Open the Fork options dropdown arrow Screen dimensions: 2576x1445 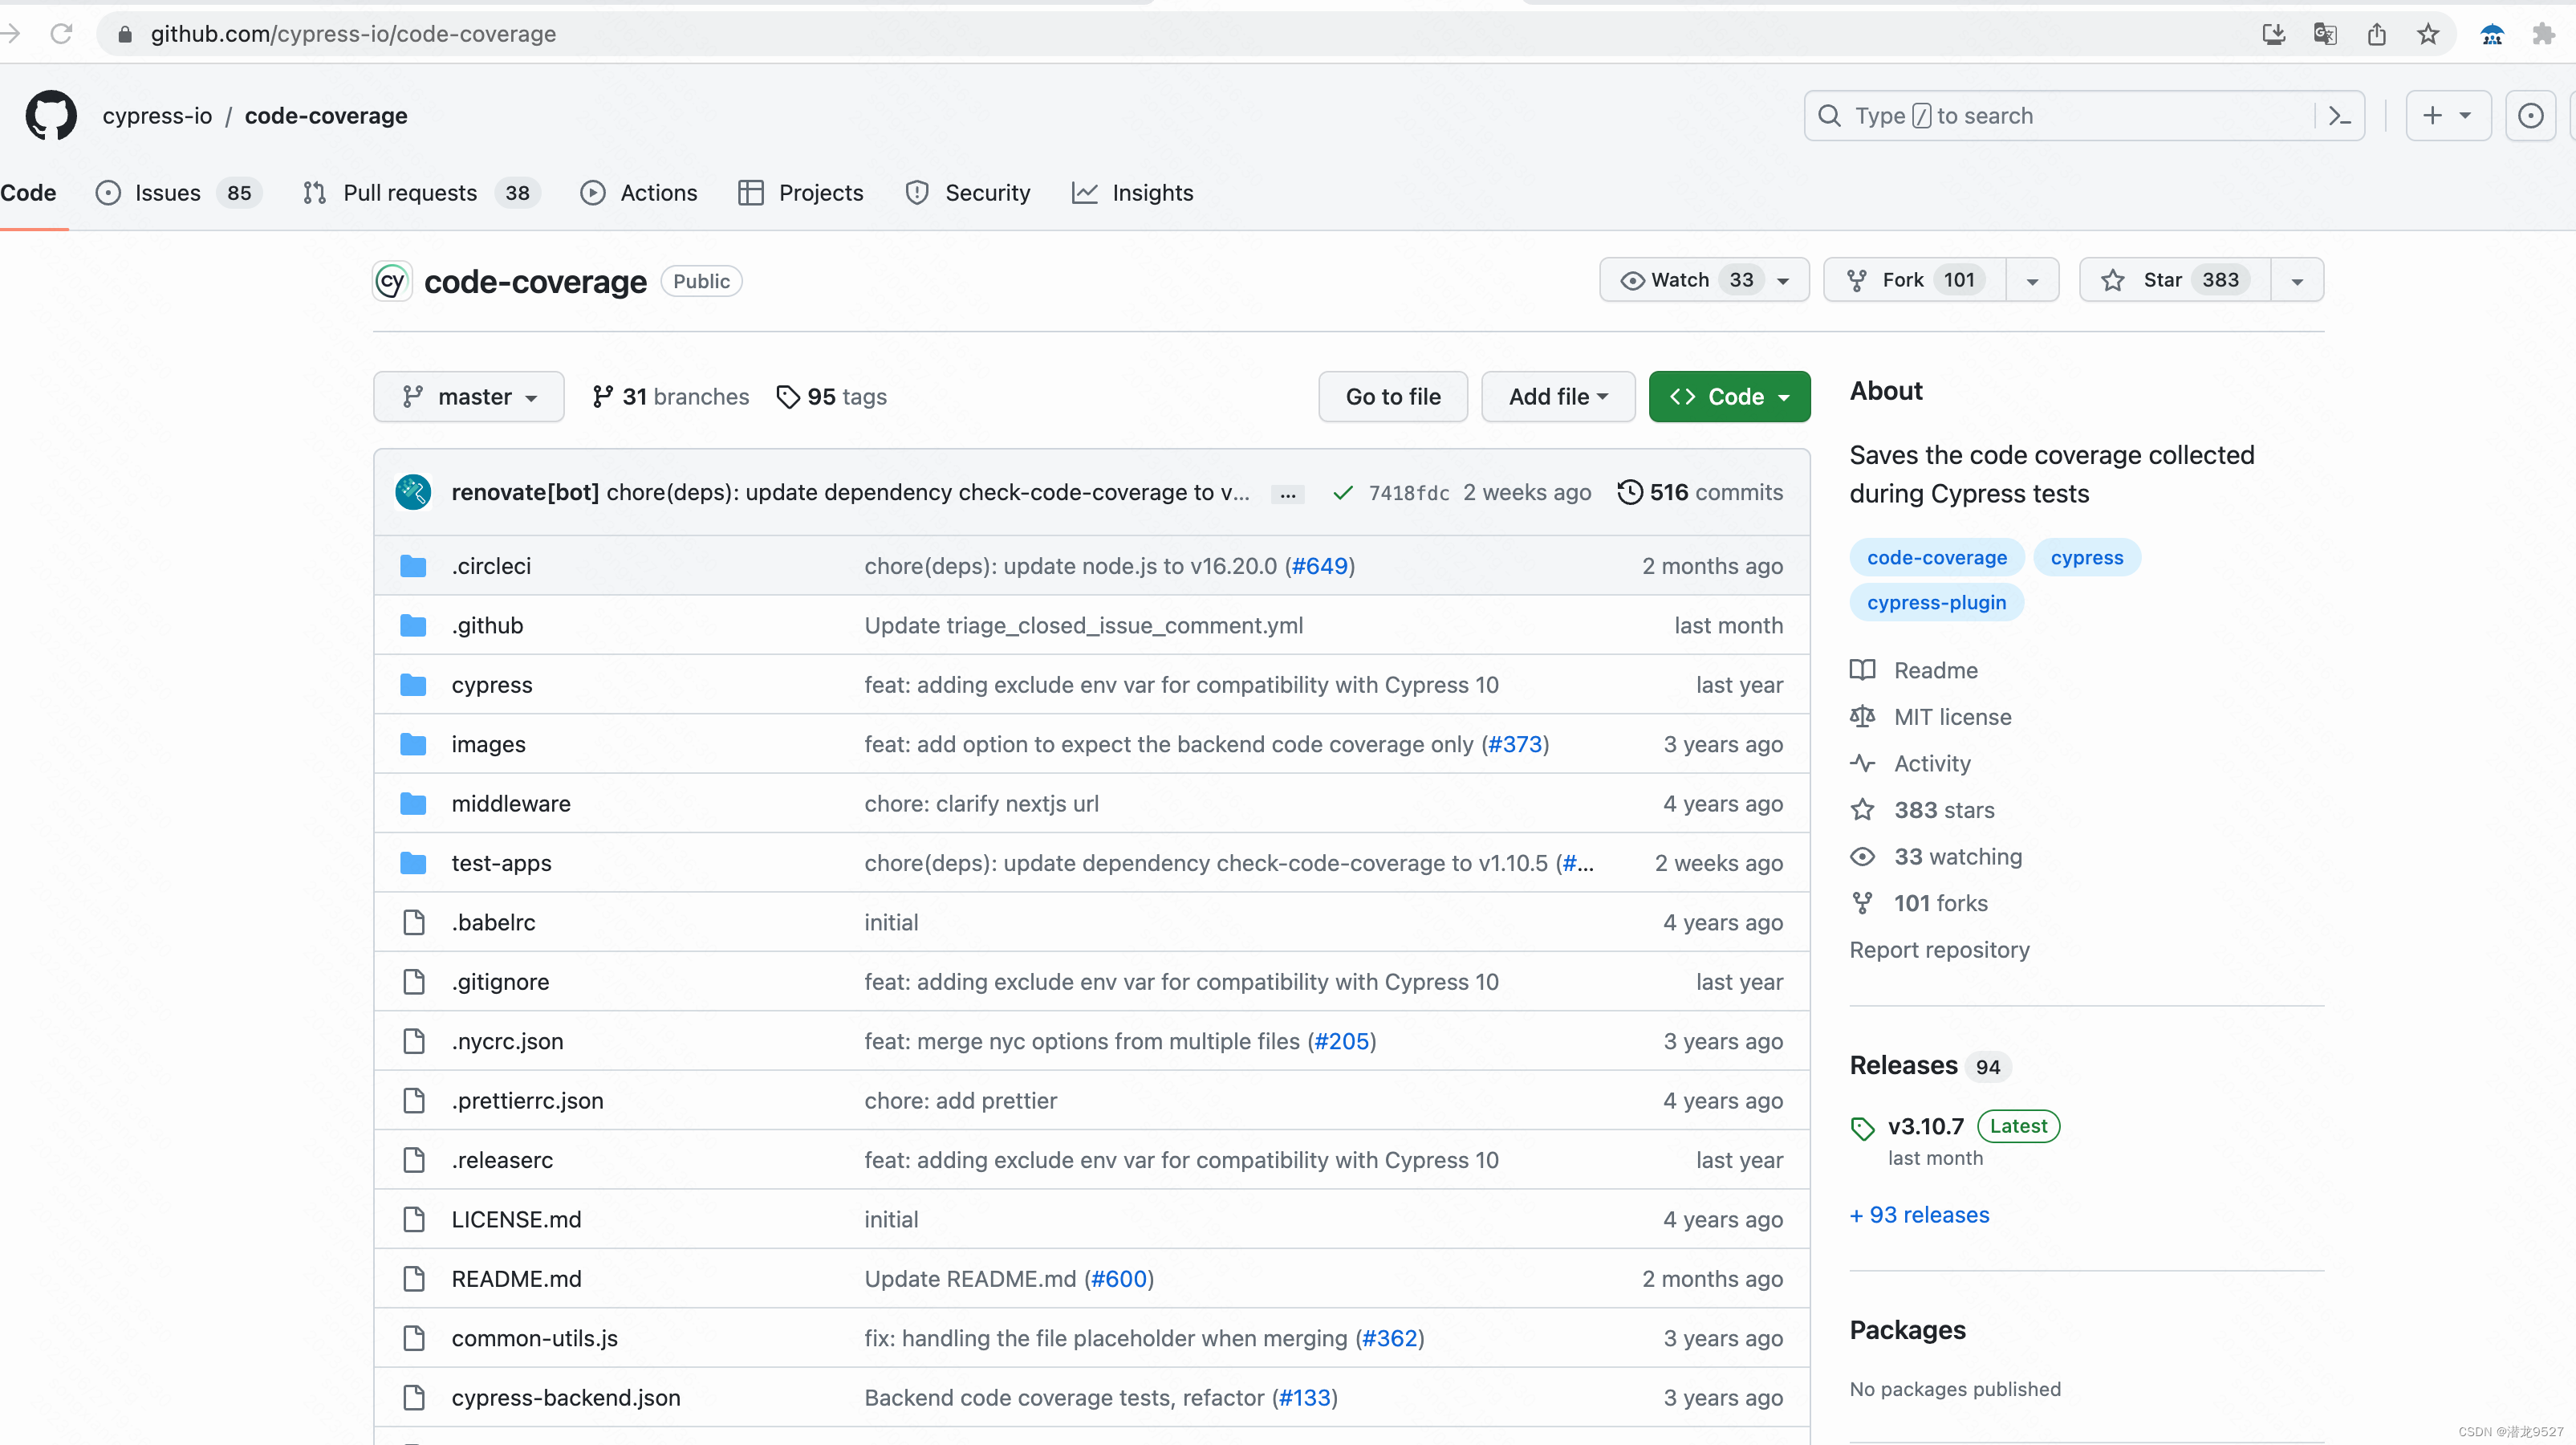click(2031, 281)
